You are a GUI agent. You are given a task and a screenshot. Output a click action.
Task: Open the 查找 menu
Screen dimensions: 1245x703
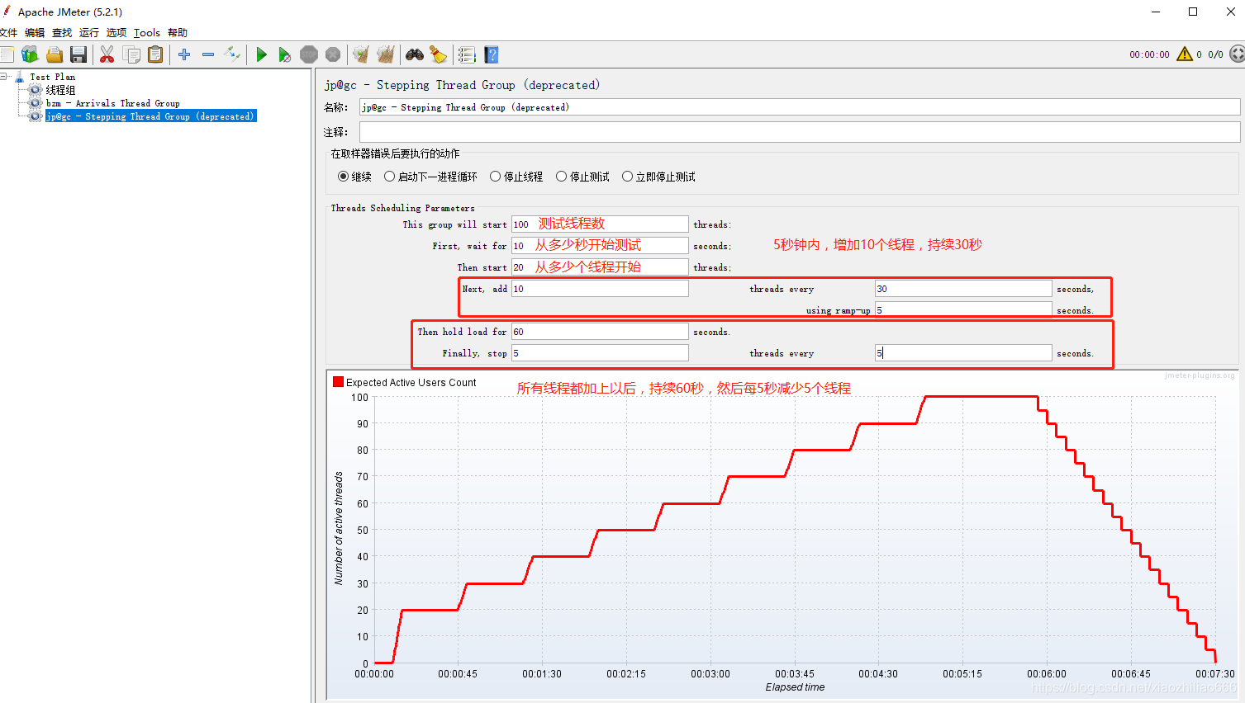click(62, 33)
